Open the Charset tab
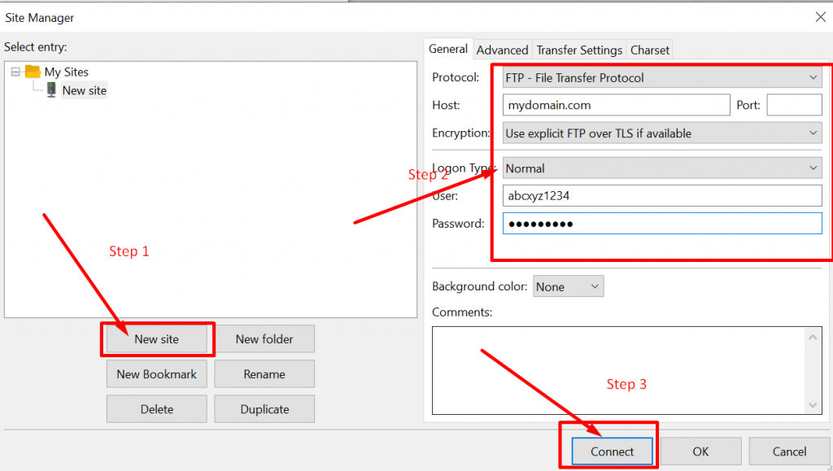This screenshot has height=471, width=833. click(650, 50)
